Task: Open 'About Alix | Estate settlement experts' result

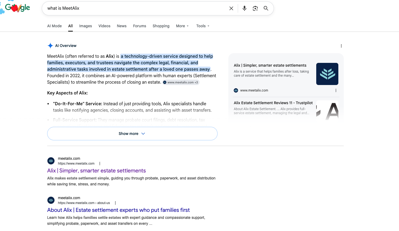Action: click(x=118, y=210)
